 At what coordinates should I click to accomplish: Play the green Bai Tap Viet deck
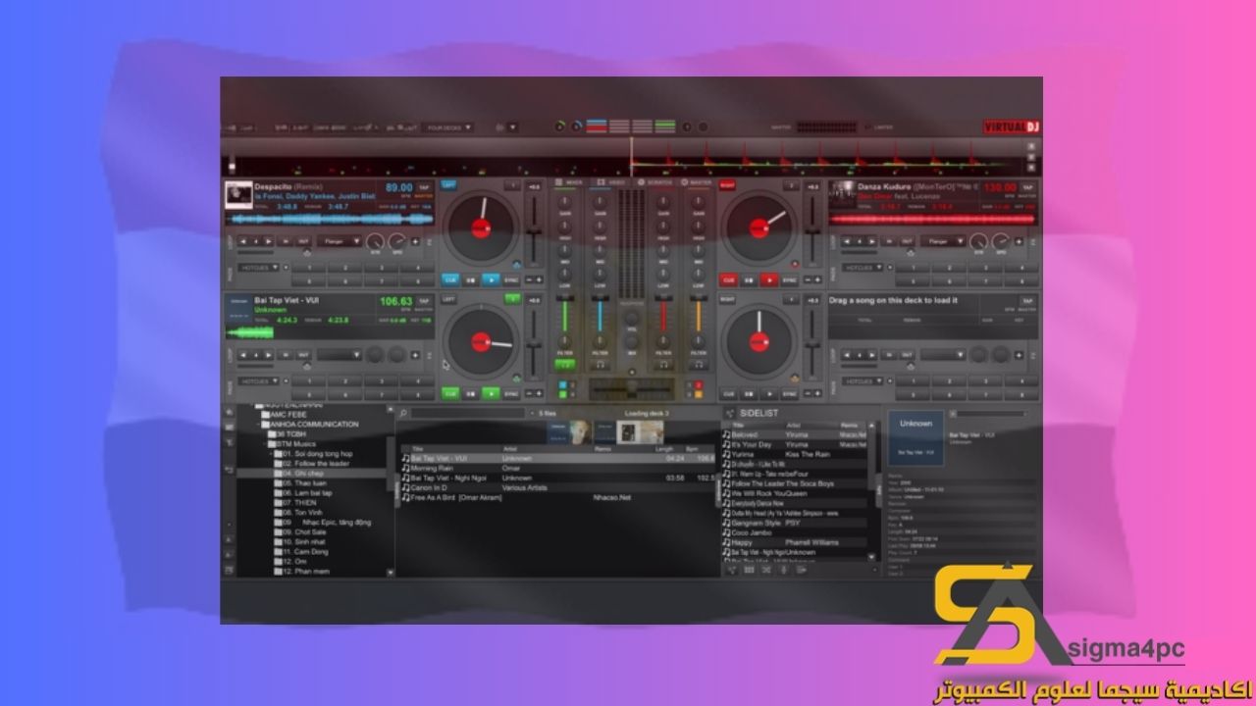[x=492, y=393]
